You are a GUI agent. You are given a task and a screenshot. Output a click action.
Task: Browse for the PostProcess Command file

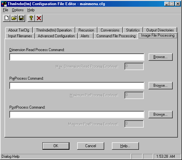tap(160, 114)
